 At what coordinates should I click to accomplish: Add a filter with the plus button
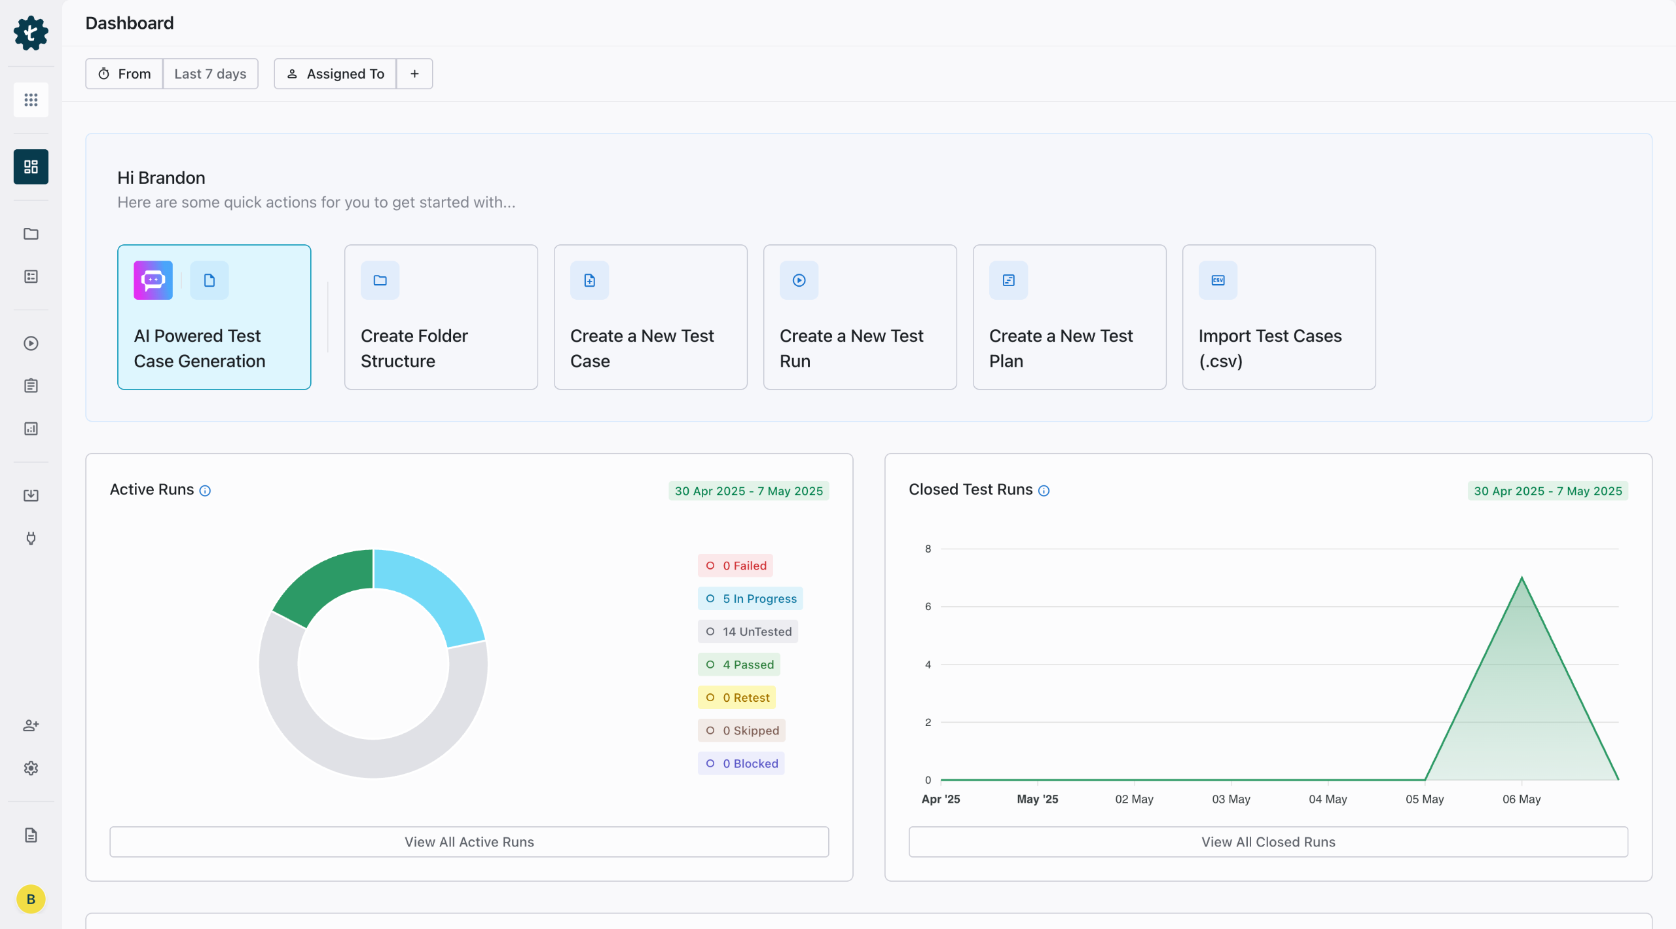414,73
